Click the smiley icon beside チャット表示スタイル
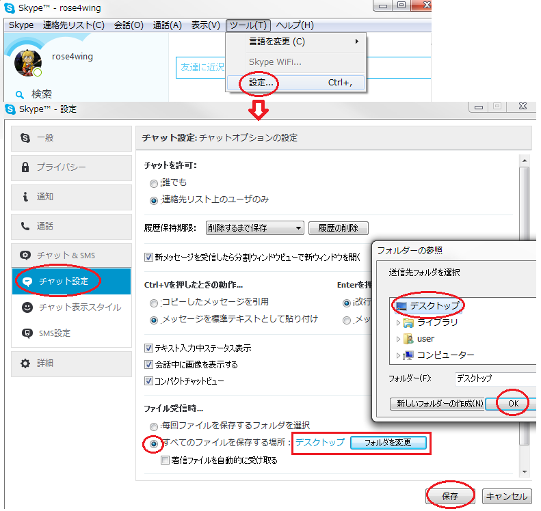 [27, 307]
